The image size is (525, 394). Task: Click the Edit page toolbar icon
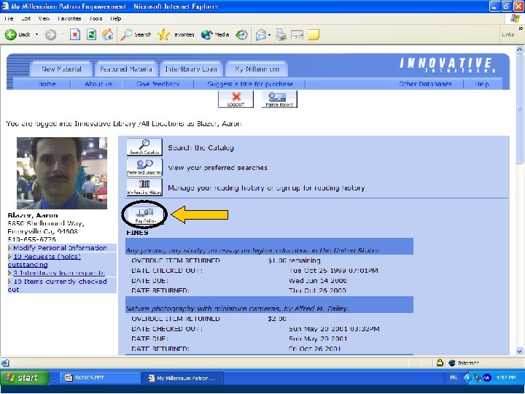pyautogui.click(x=297, y=34)
